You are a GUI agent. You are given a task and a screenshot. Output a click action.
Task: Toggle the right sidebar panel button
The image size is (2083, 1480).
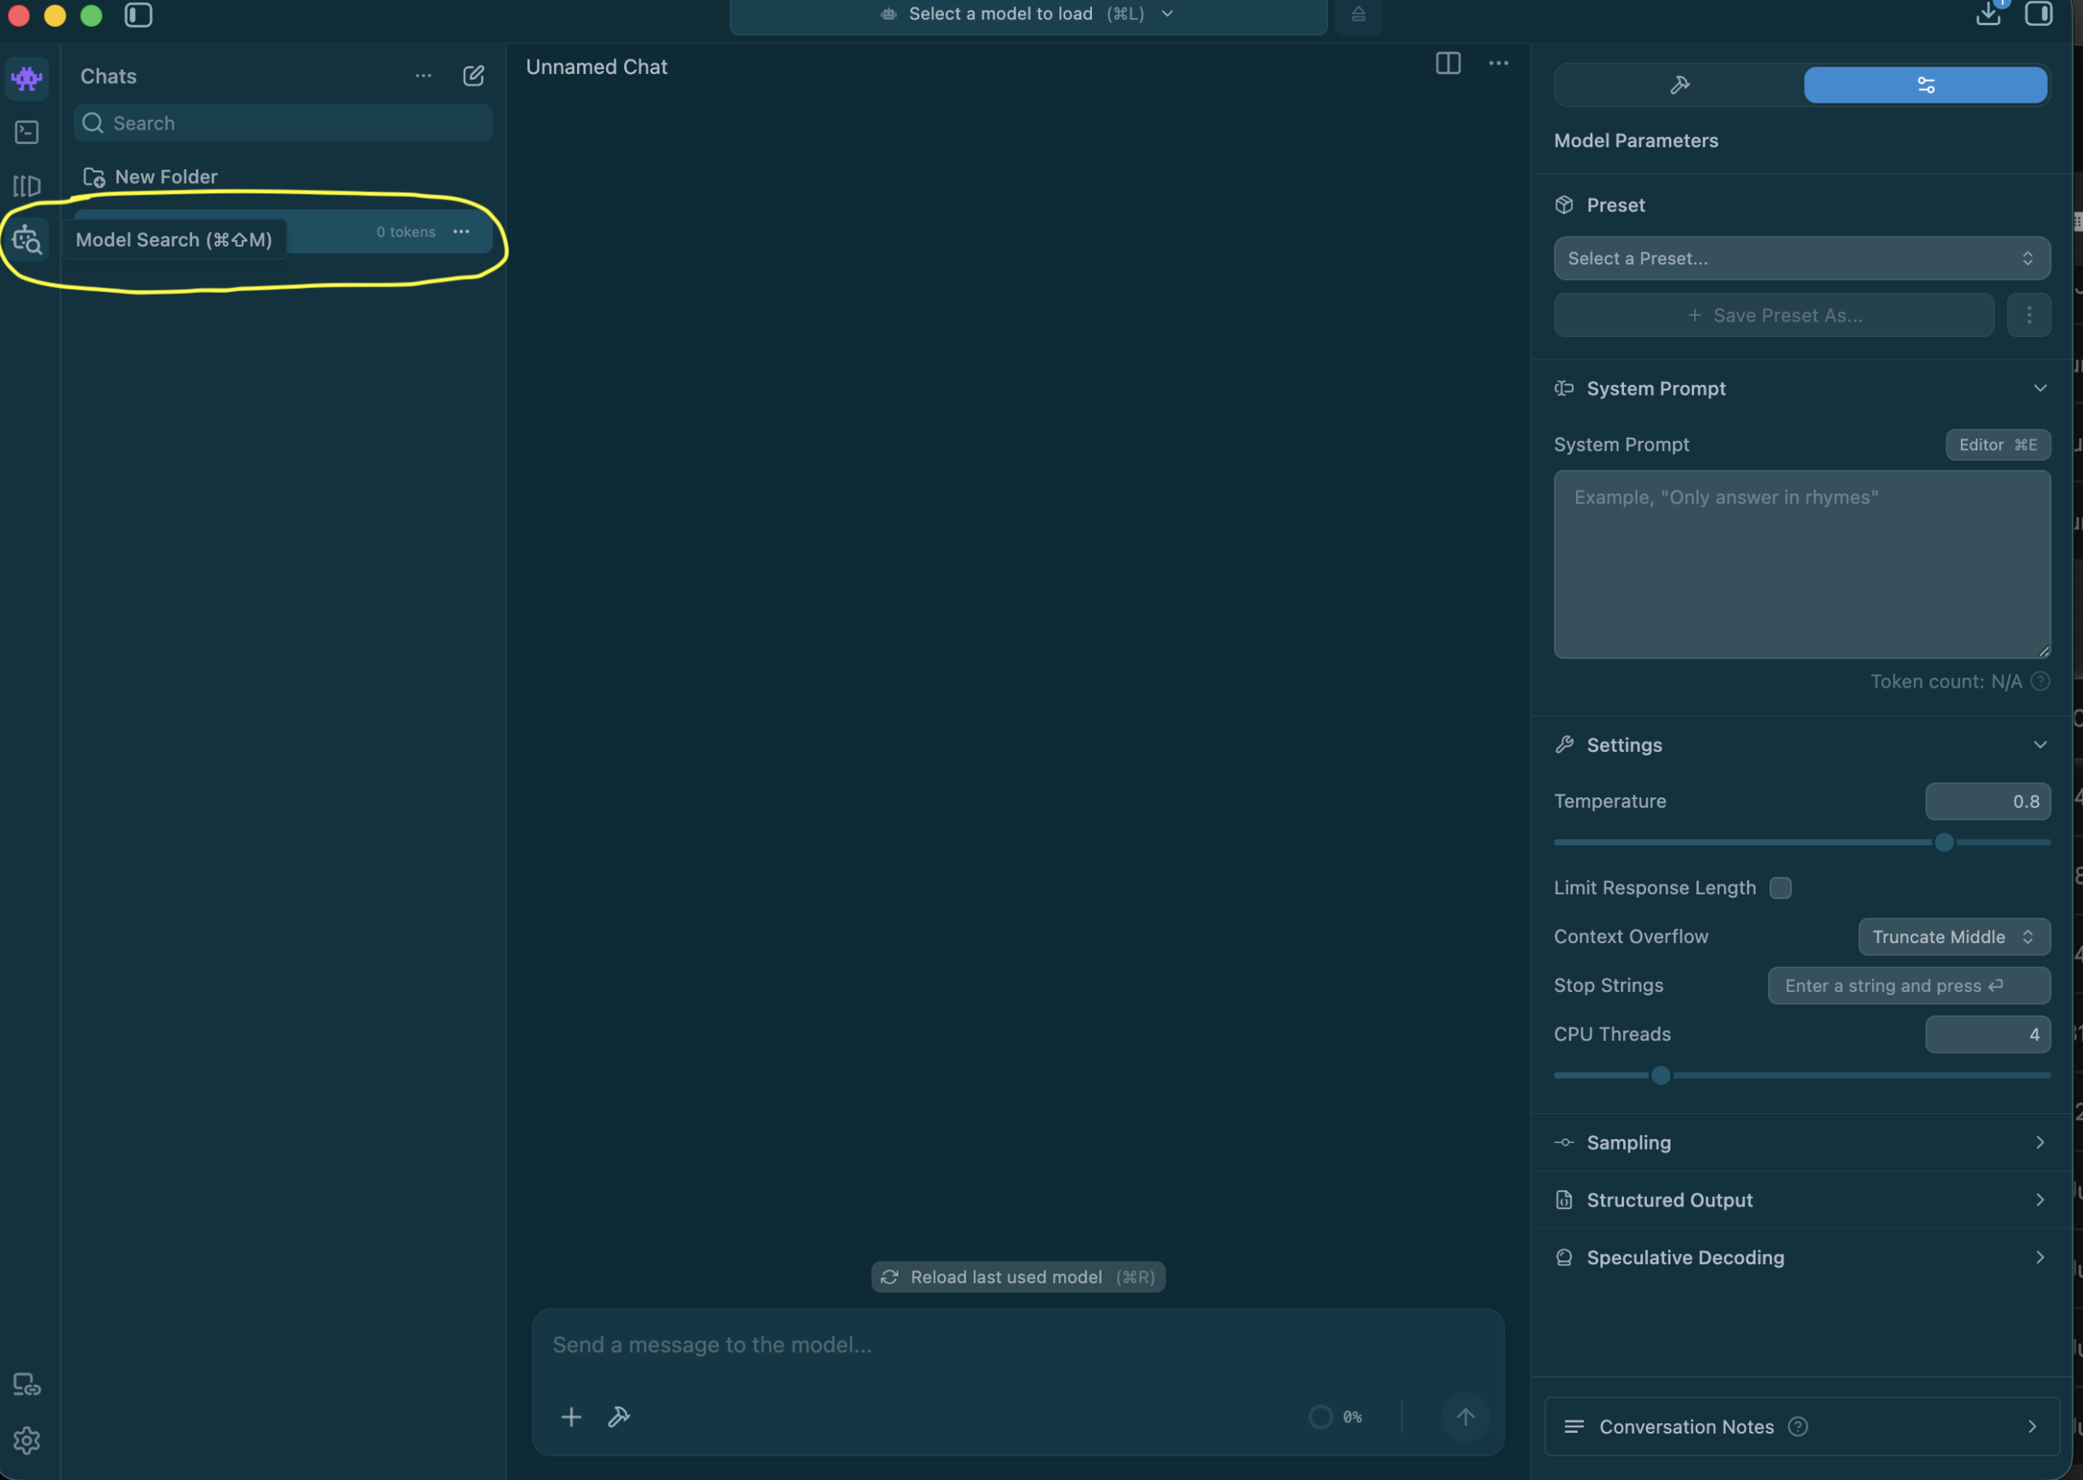coord(2038,14)
